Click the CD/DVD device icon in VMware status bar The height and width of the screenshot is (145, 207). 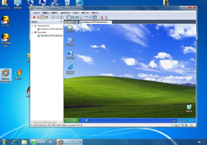coord(172,125)
